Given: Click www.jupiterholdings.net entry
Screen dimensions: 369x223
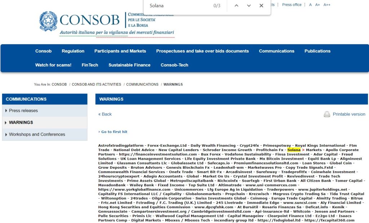Looking at the screenshot, I should (x=323, y=190).
